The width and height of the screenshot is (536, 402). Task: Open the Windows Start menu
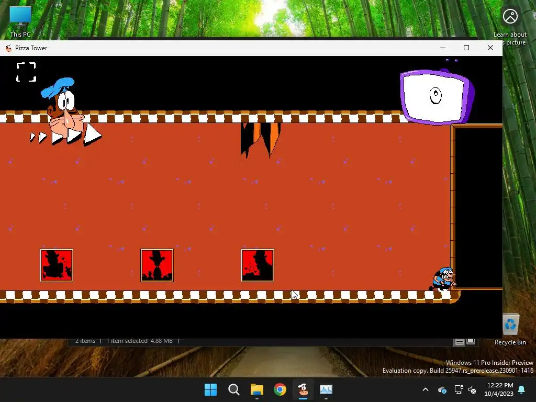point(210,389)
